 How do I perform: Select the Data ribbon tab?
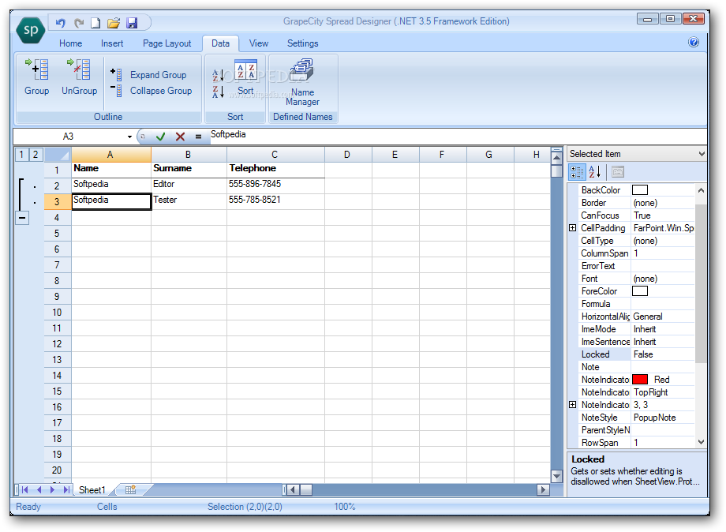tap(220, 43)
